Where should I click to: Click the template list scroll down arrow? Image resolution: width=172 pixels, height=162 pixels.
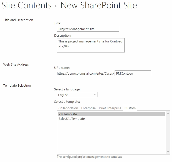coord(168,152)
